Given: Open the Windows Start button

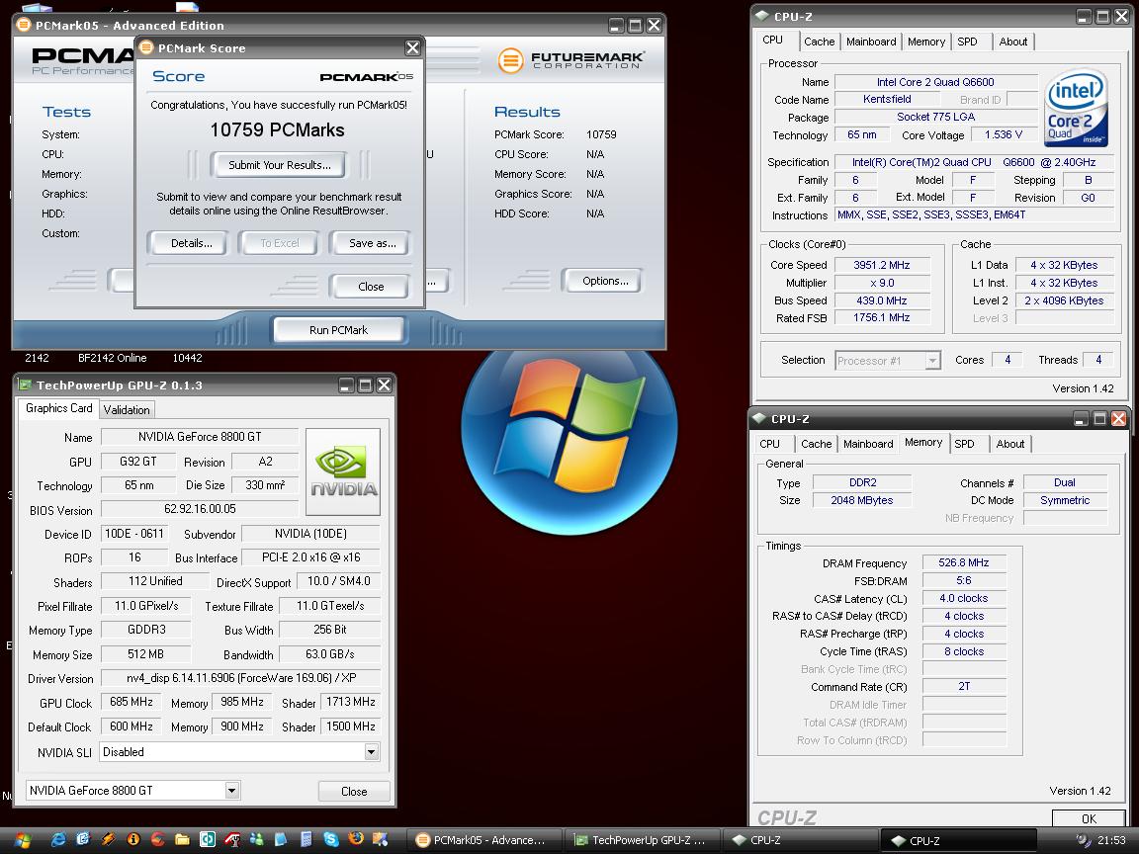Looking at the screenshot, I should (23, 841).
